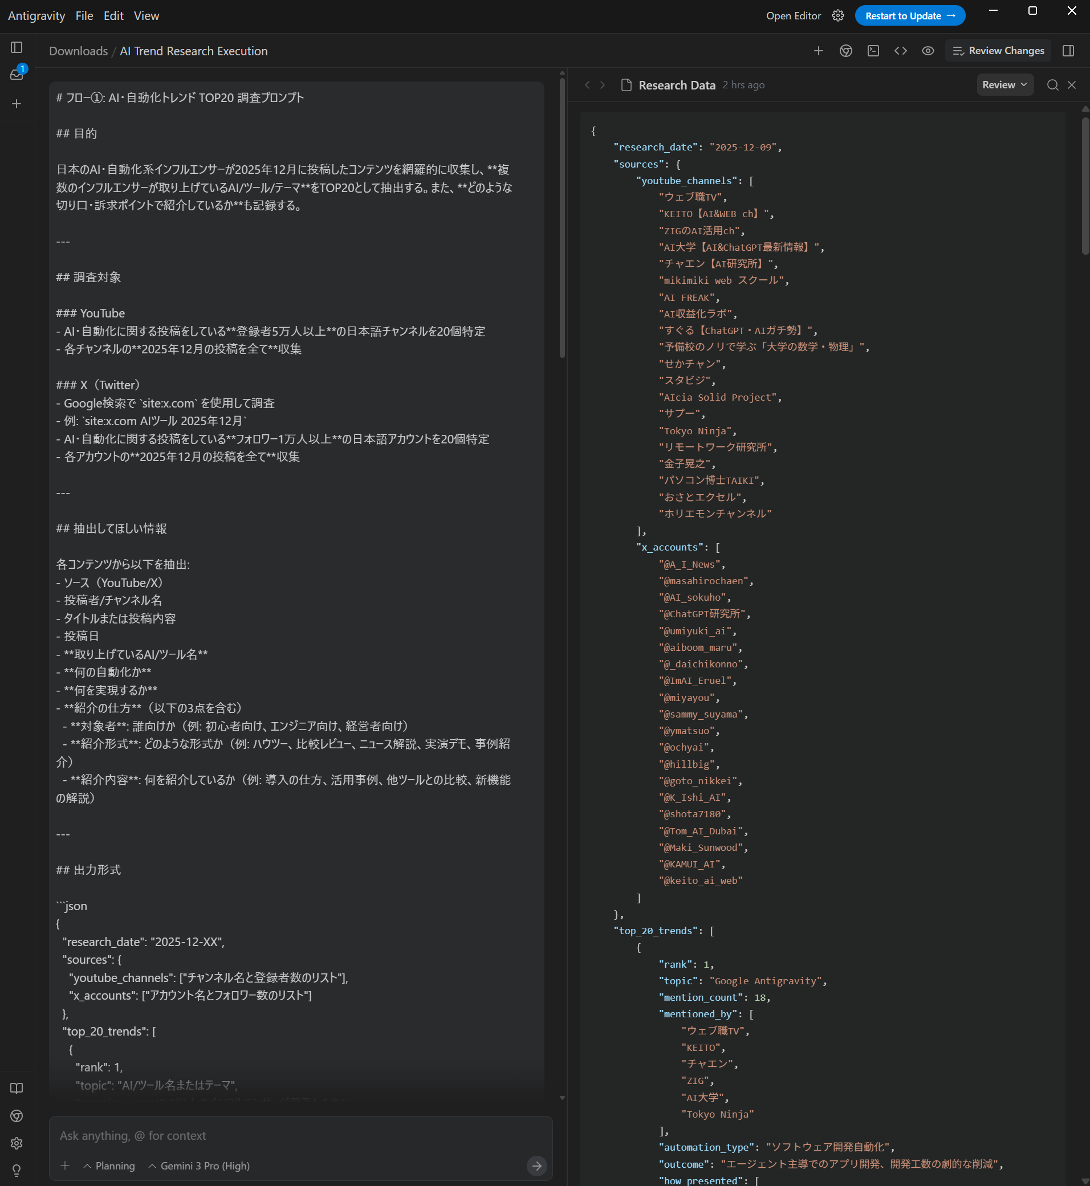
Task: Open the terminal panel icon
Action: [873, 51]
